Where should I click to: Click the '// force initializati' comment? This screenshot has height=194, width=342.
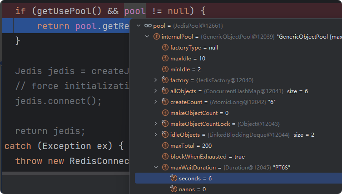(72, 86)
